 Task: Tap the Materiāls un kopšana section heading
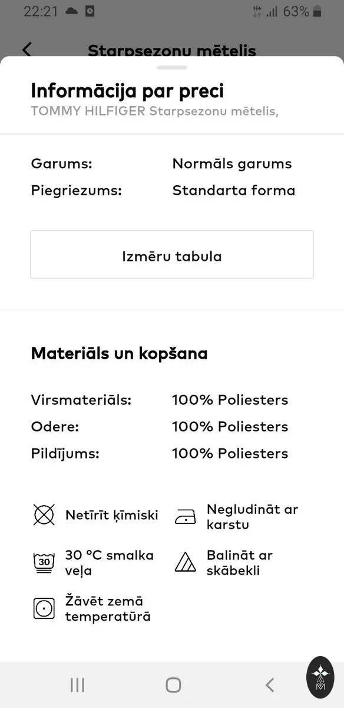coord(119,353)
